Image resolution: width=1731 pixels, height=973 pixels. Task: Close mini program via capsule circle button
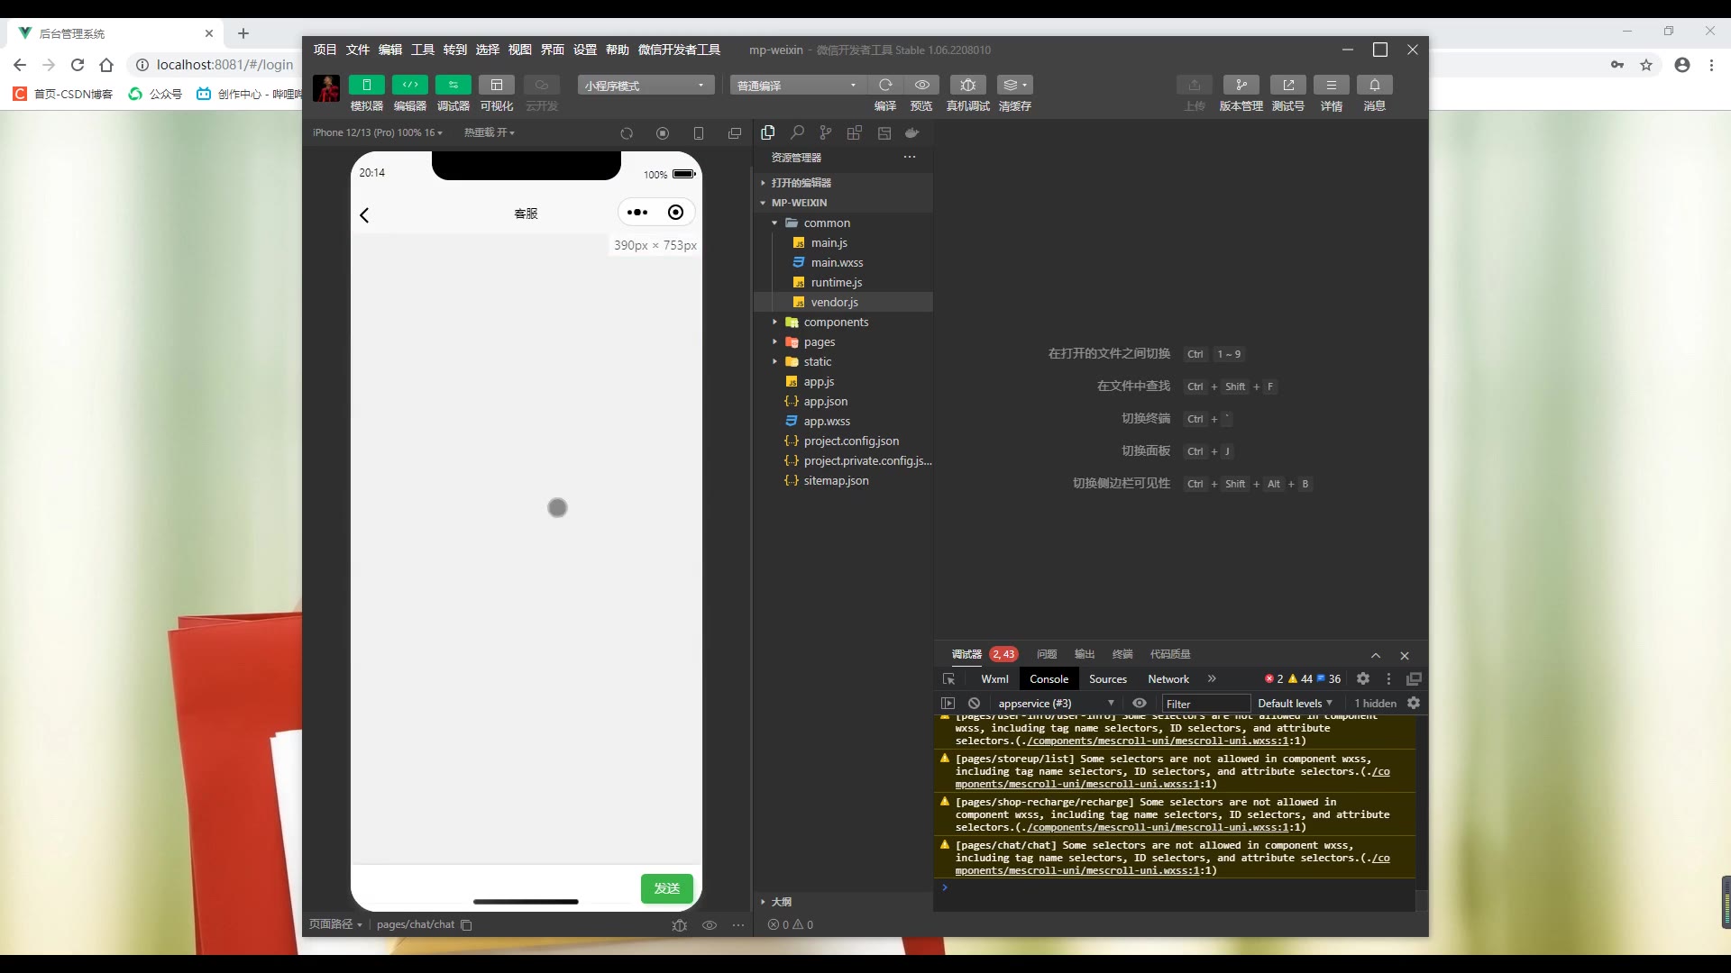675,213
